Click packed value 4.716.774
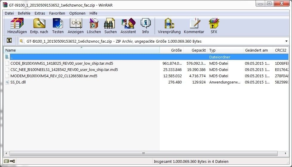The image size is (292, 167). (197, 76)
